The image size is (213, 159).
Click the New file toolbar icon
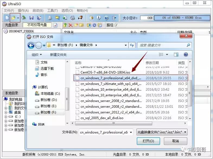tap(7, 18)
